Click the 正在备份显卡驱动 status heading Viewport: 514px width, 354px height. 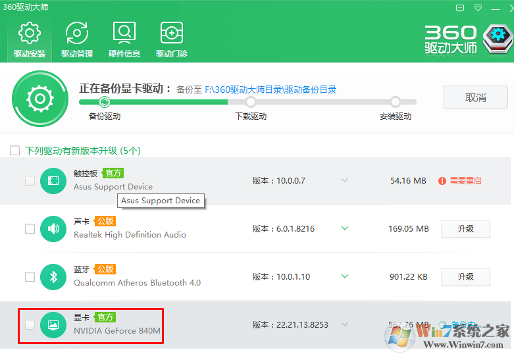(124, 88)
